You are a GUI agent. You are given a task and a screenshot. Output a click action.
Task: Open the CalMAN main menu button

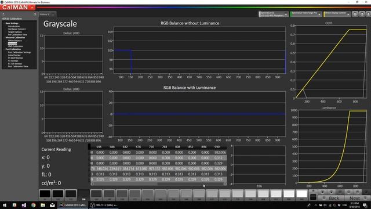click(x=17, y=8)
